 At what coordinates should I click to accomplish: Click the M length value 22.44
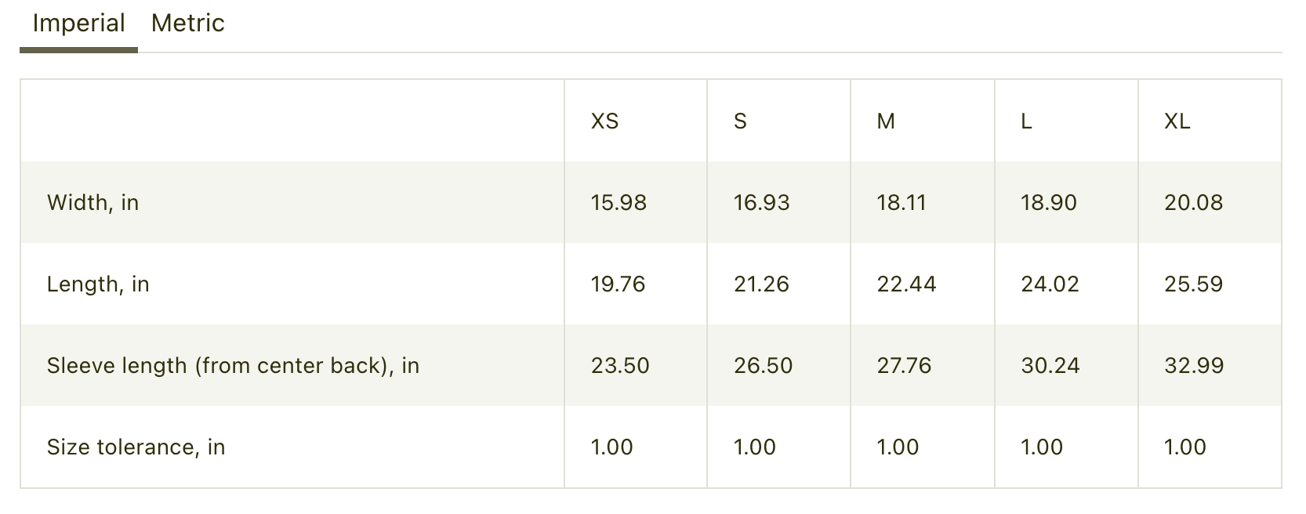906,284
